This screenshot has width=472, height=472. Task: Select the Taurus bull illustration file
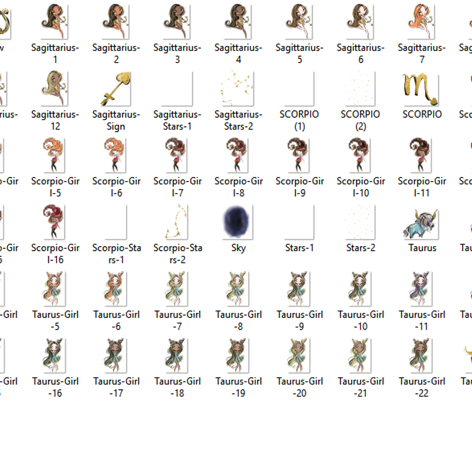[422, 222]
